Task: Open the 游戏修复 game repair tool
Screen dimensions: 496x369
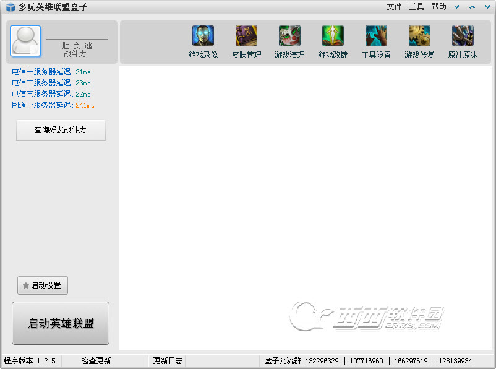Action: (x=419, y=42)
